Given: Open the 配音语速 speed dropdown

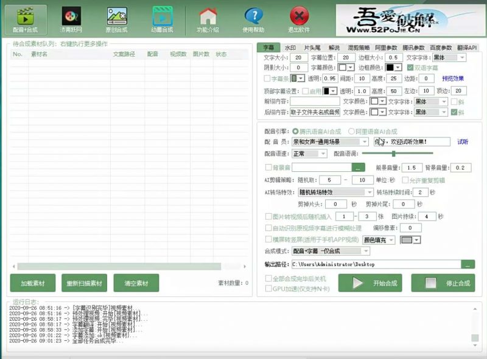Looking at the screenshot, I should [x=309, y=154].
